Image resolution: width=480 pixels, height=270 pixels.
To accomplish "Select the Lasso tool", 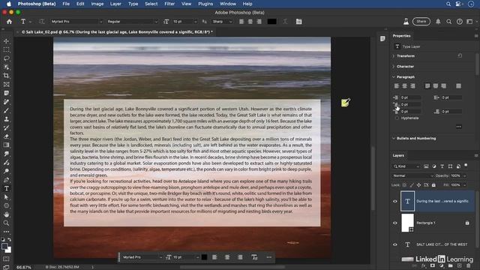I will click(x=6, y=58).
